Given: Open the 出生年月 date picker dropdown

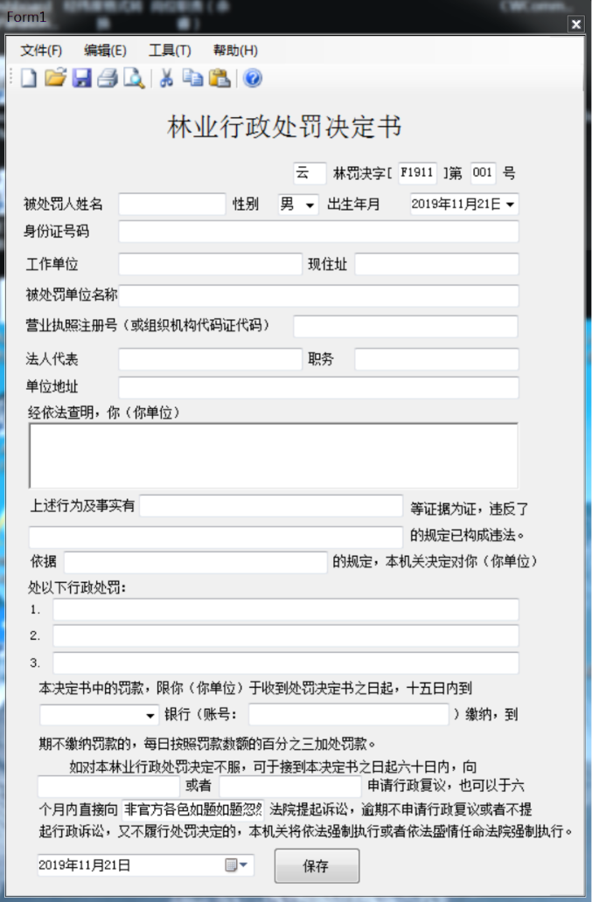Looking at the screenshot, I should click(510, 205).
